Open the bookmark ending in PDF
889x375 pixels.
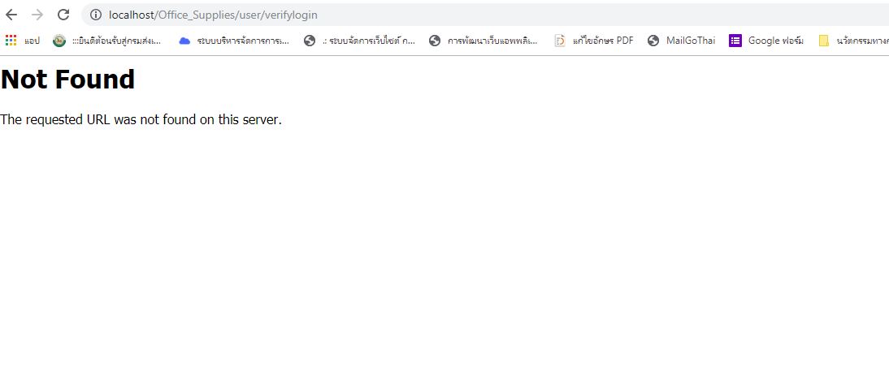tap(593, 41)
